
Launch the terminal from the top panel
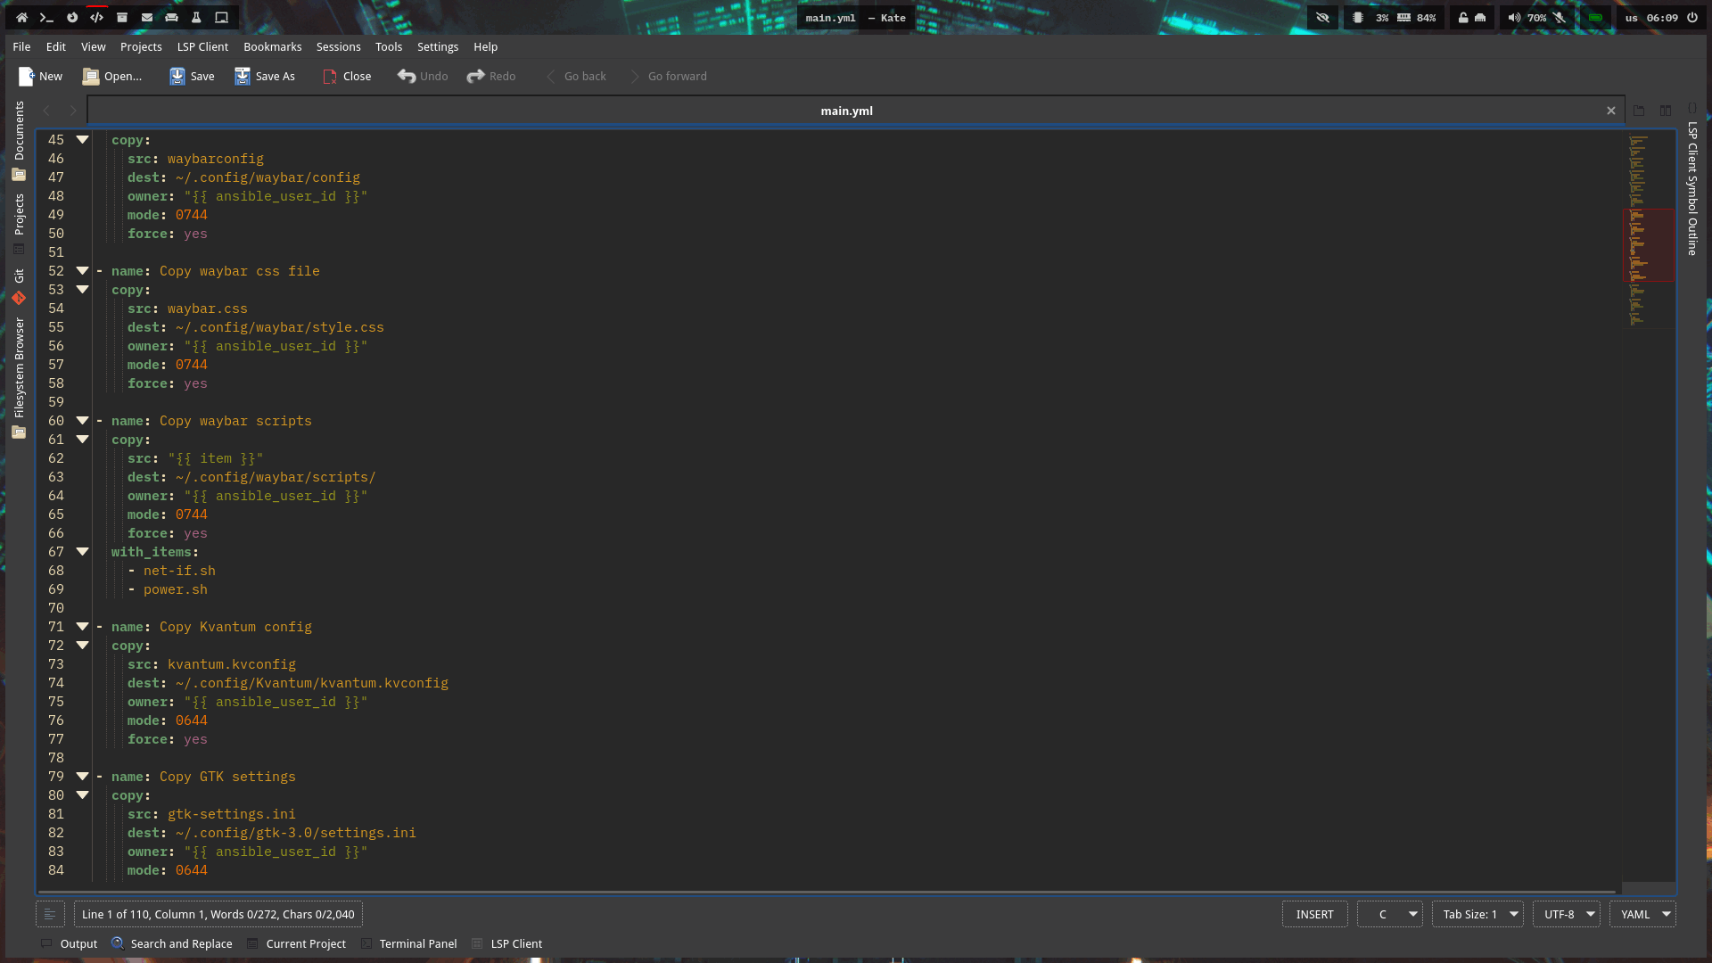(46, 17)
